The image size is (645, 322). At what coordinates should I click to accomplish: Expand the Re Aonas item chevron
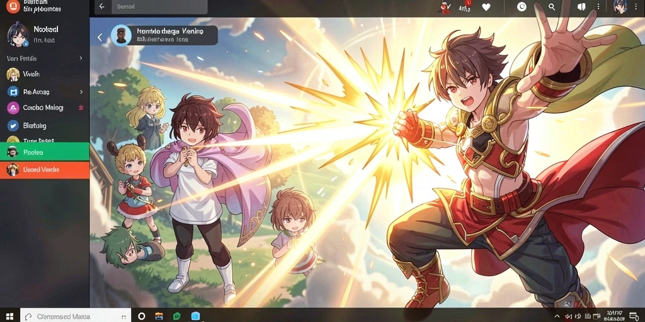pos(81,92)
